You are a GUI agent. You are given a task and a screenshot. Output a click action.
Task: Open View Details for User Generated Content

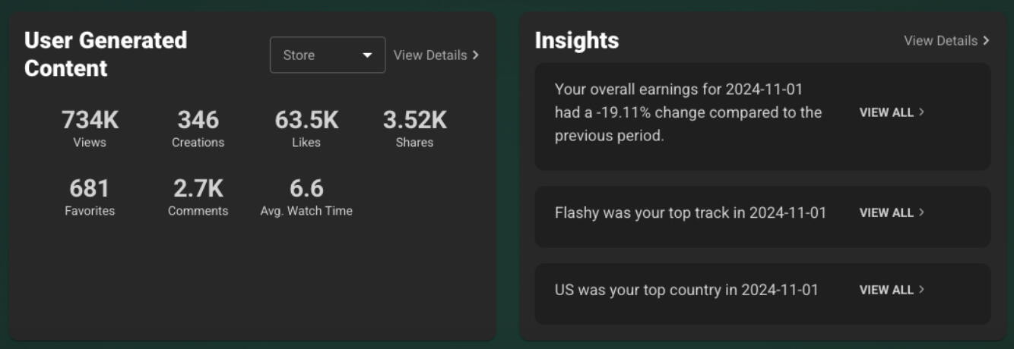pos(429,55)
